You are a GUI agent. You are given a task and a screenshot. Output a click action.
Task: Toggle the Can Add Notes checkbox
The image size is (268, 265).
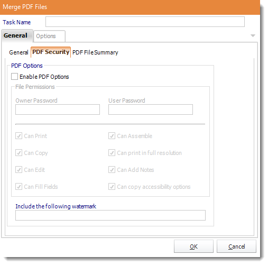pyautogui.click(x=112, y=170)
